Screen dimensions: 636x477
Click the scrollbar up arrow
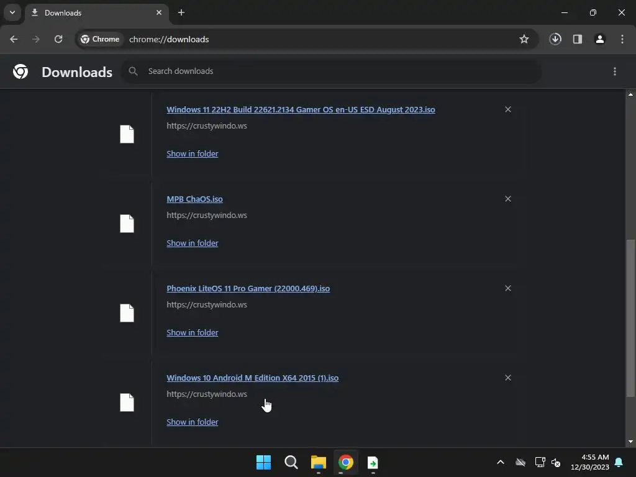630,94
